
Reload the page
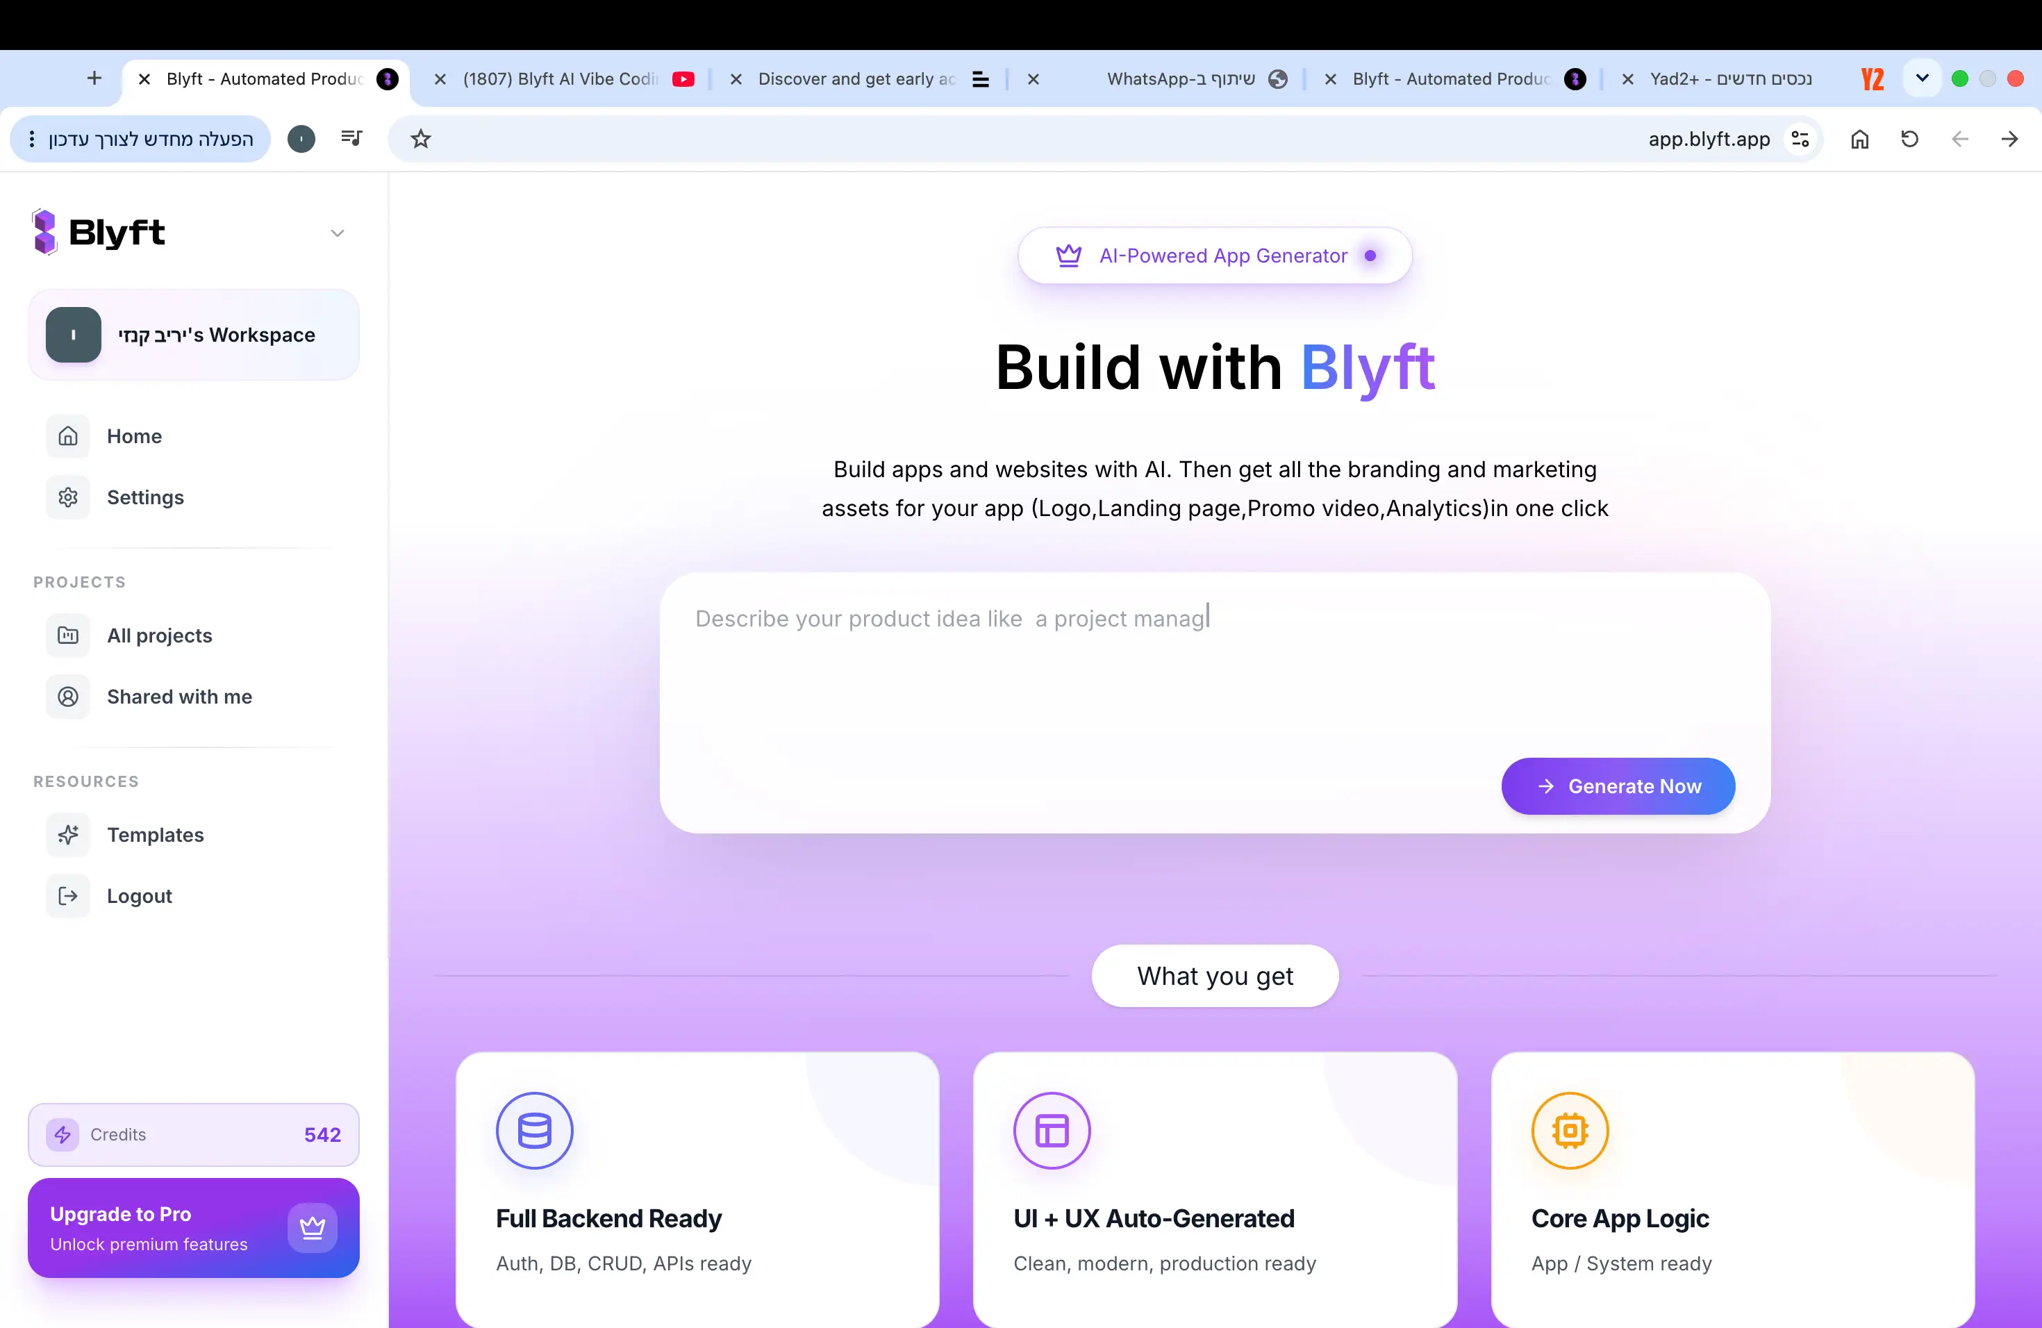(1910, 139)
